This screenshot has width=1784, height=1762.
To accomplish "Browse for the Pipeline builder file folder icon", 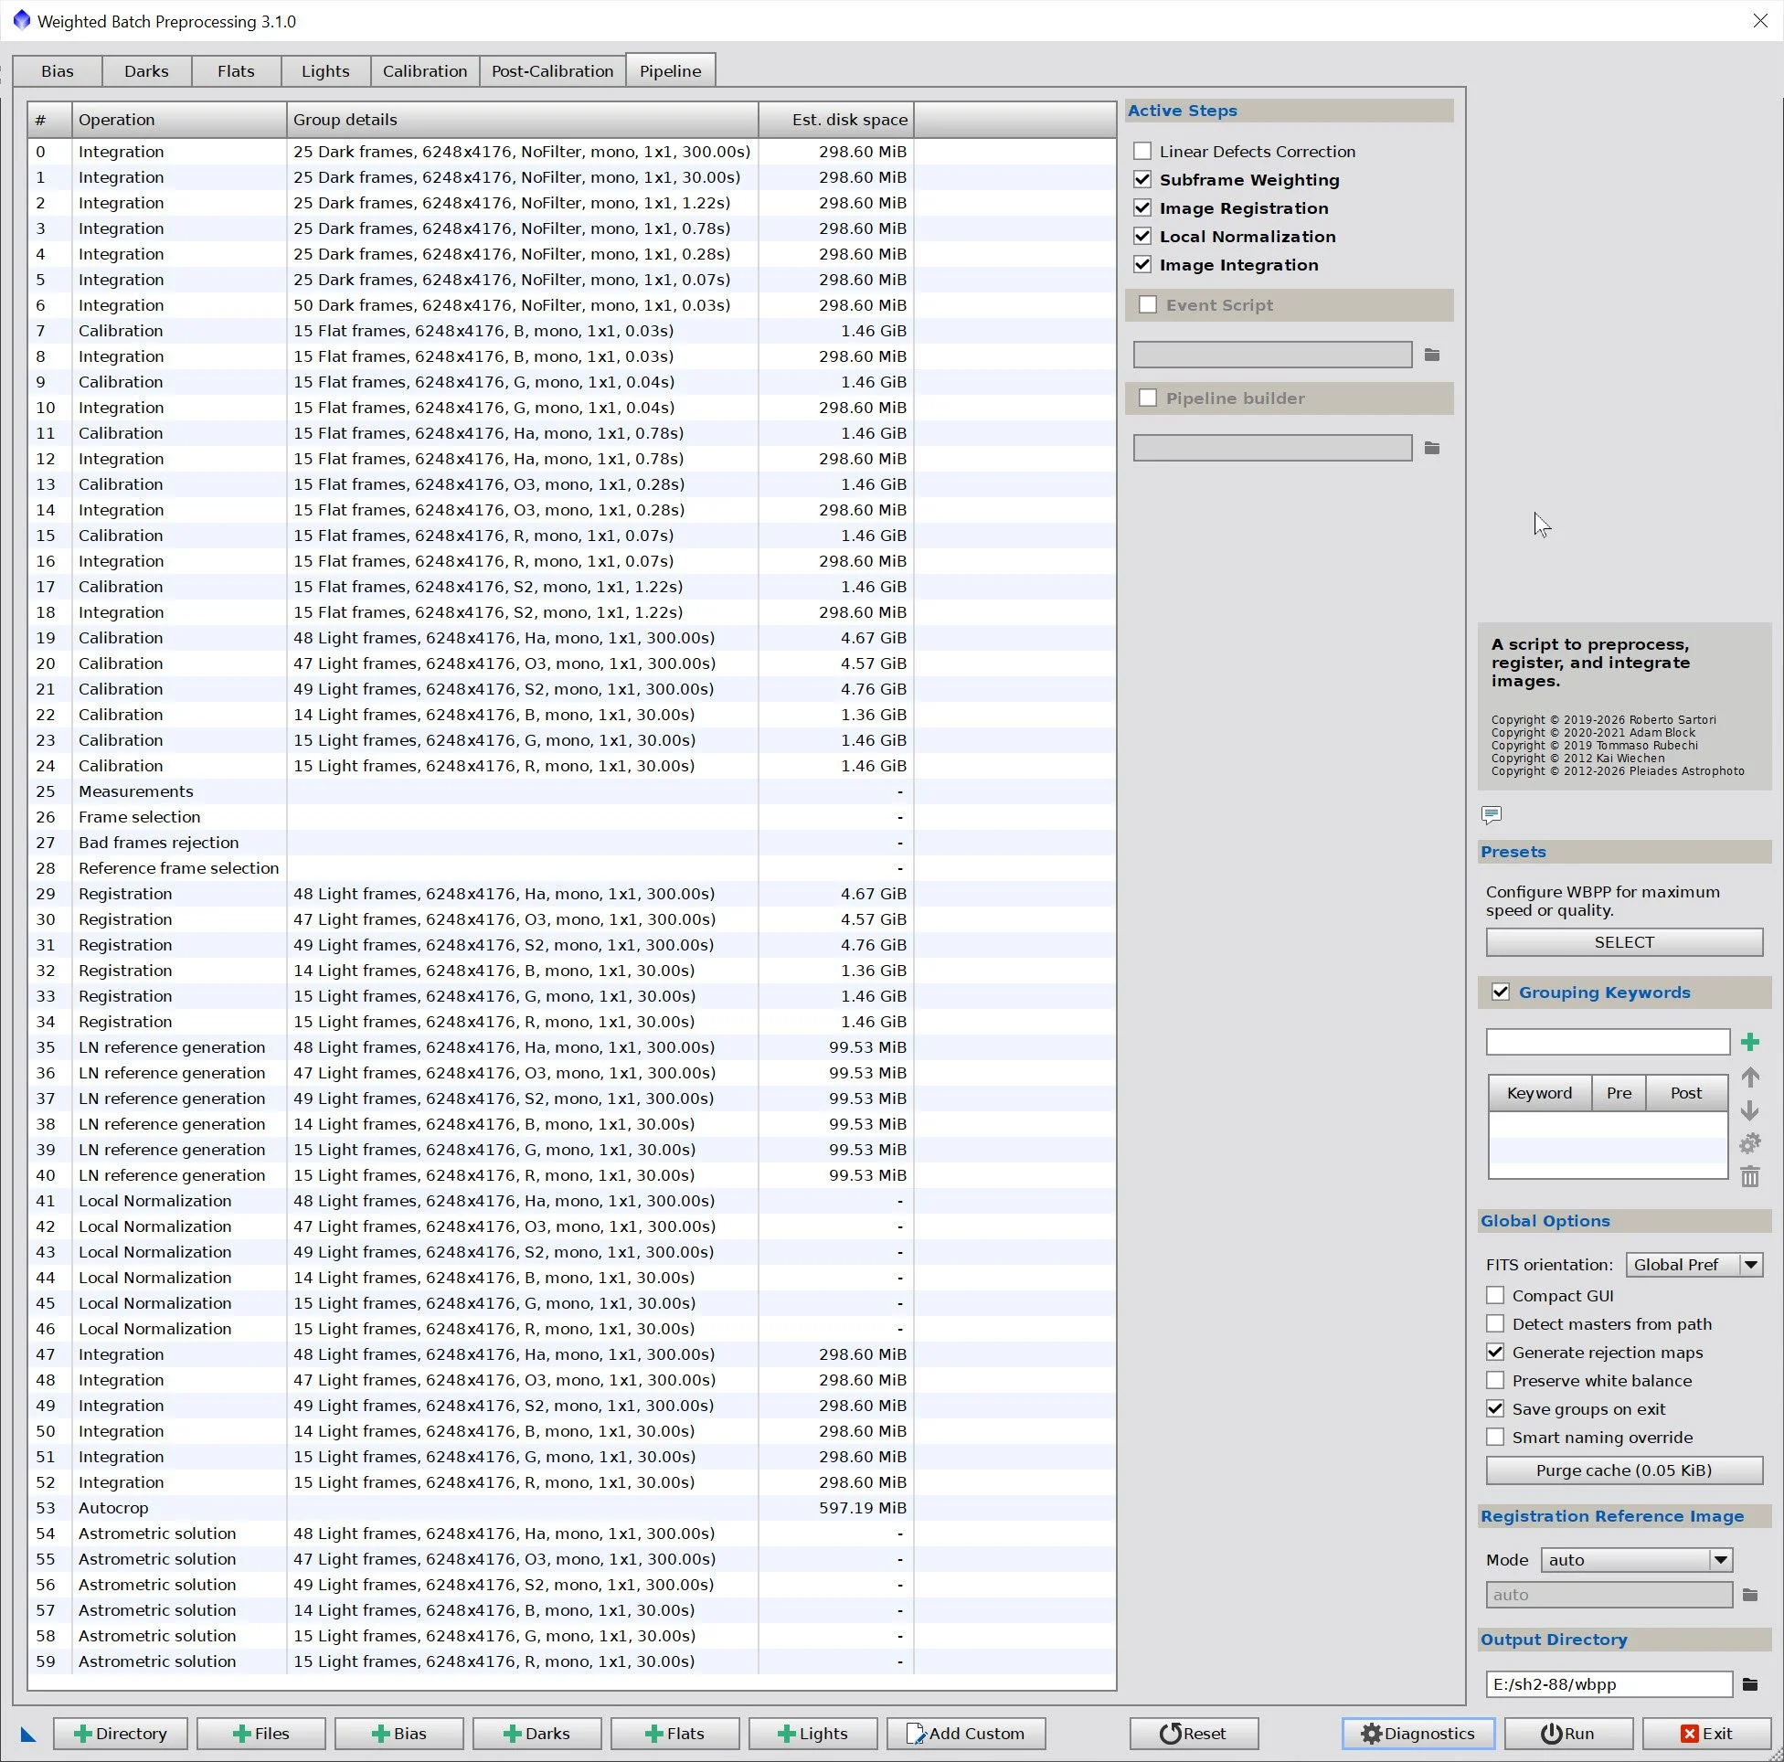I will 1431,448.
